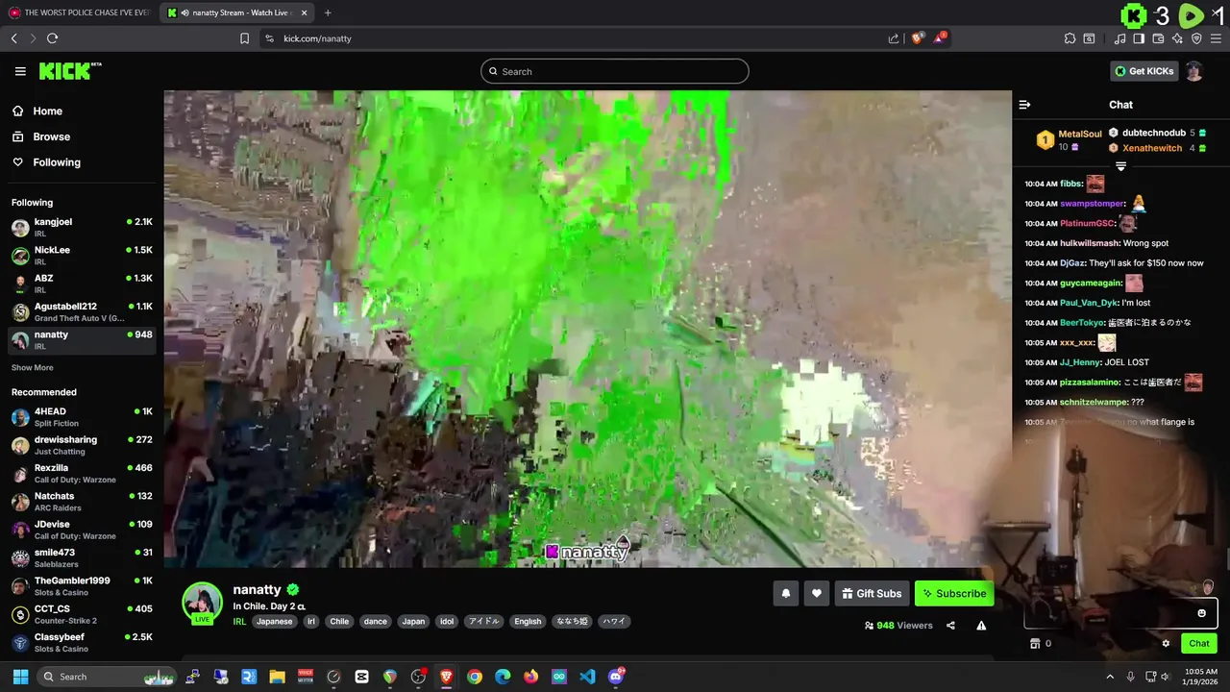Open the user profile avatar menu
This screenshot has width=1230, height=692.
pyautogui.click(x=1193, y=71)
